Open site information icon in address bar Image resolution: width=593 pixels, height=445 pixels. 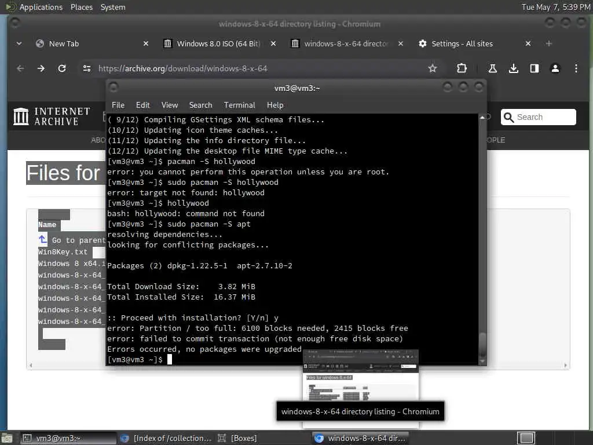(87, 68)
